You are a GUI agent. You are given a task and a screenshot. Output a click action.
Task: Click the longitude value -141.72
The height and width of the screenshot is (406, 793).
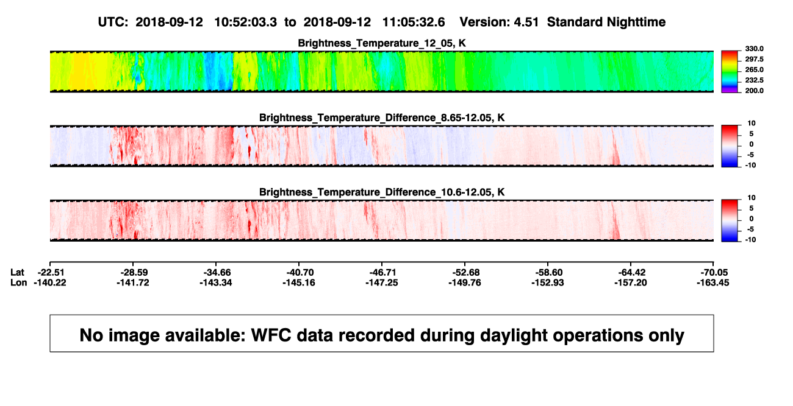click(x=134, y=282)
